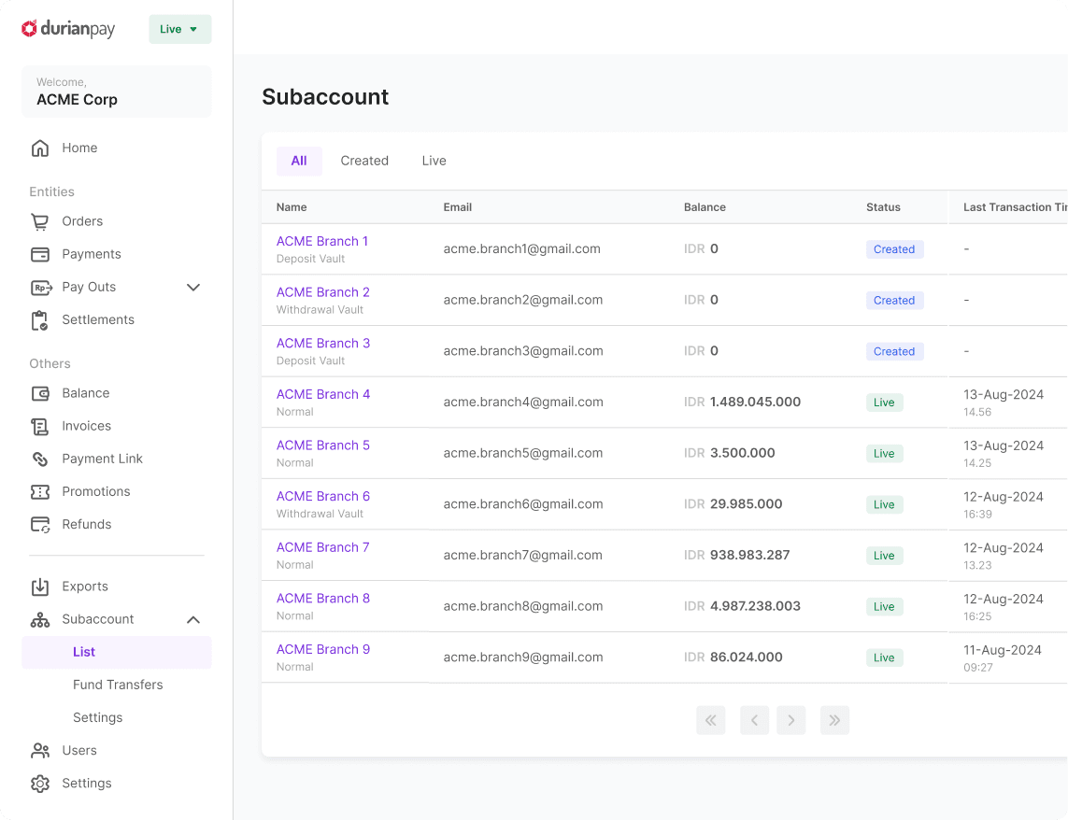The width and height of the screenshot is (1068, 820).
Task: Click the Status column header
Action: (x=883, y=207)
